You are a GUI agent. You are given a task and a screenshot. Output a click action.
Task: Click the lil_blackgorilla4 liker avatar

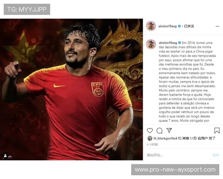150,138
